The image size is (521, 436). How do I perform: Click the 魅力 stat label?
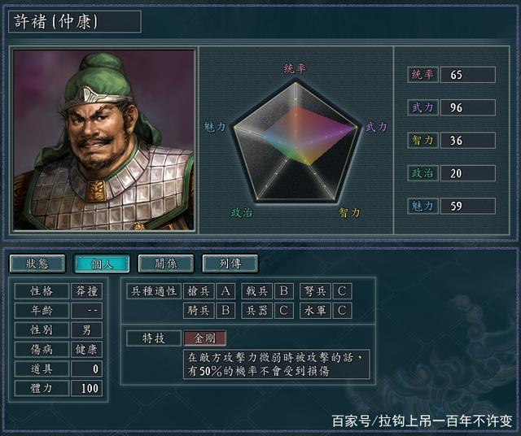[422, 206]
